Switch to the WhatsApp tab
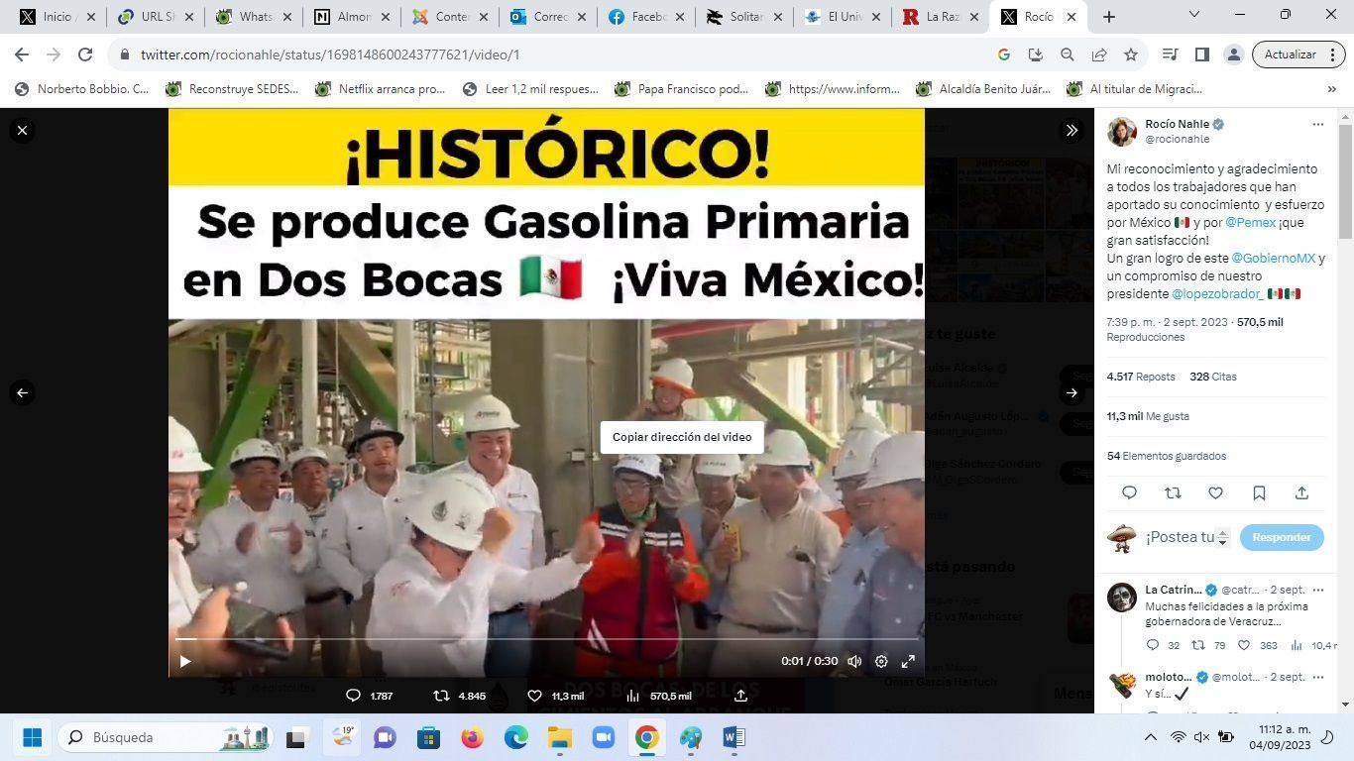The height and width of the screenshot is (761, 1354). click(253, 17)
